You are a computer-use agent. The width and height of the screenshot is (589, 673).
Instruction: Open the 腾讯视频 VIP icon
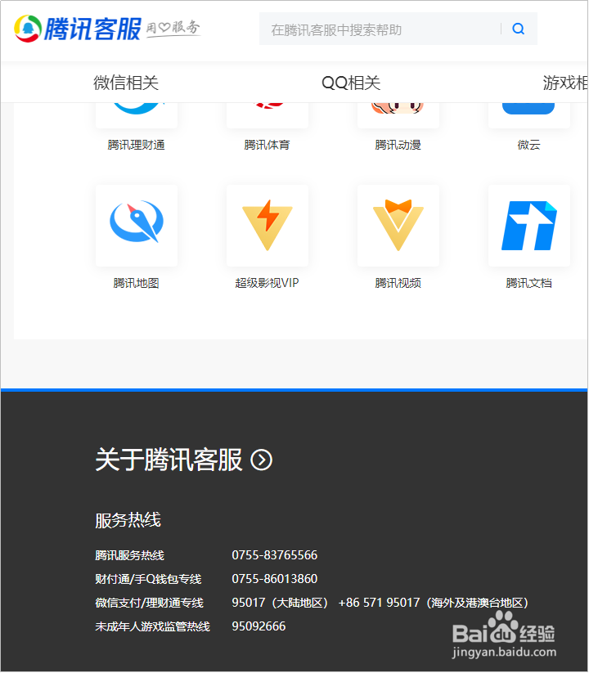tap(398, 226)
